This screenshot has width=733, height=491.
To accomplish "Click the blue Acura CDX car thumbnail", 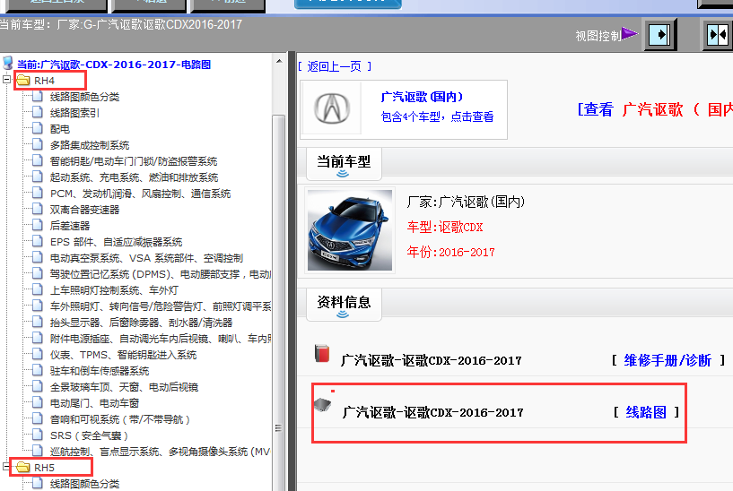I will [x=350, y=230].
